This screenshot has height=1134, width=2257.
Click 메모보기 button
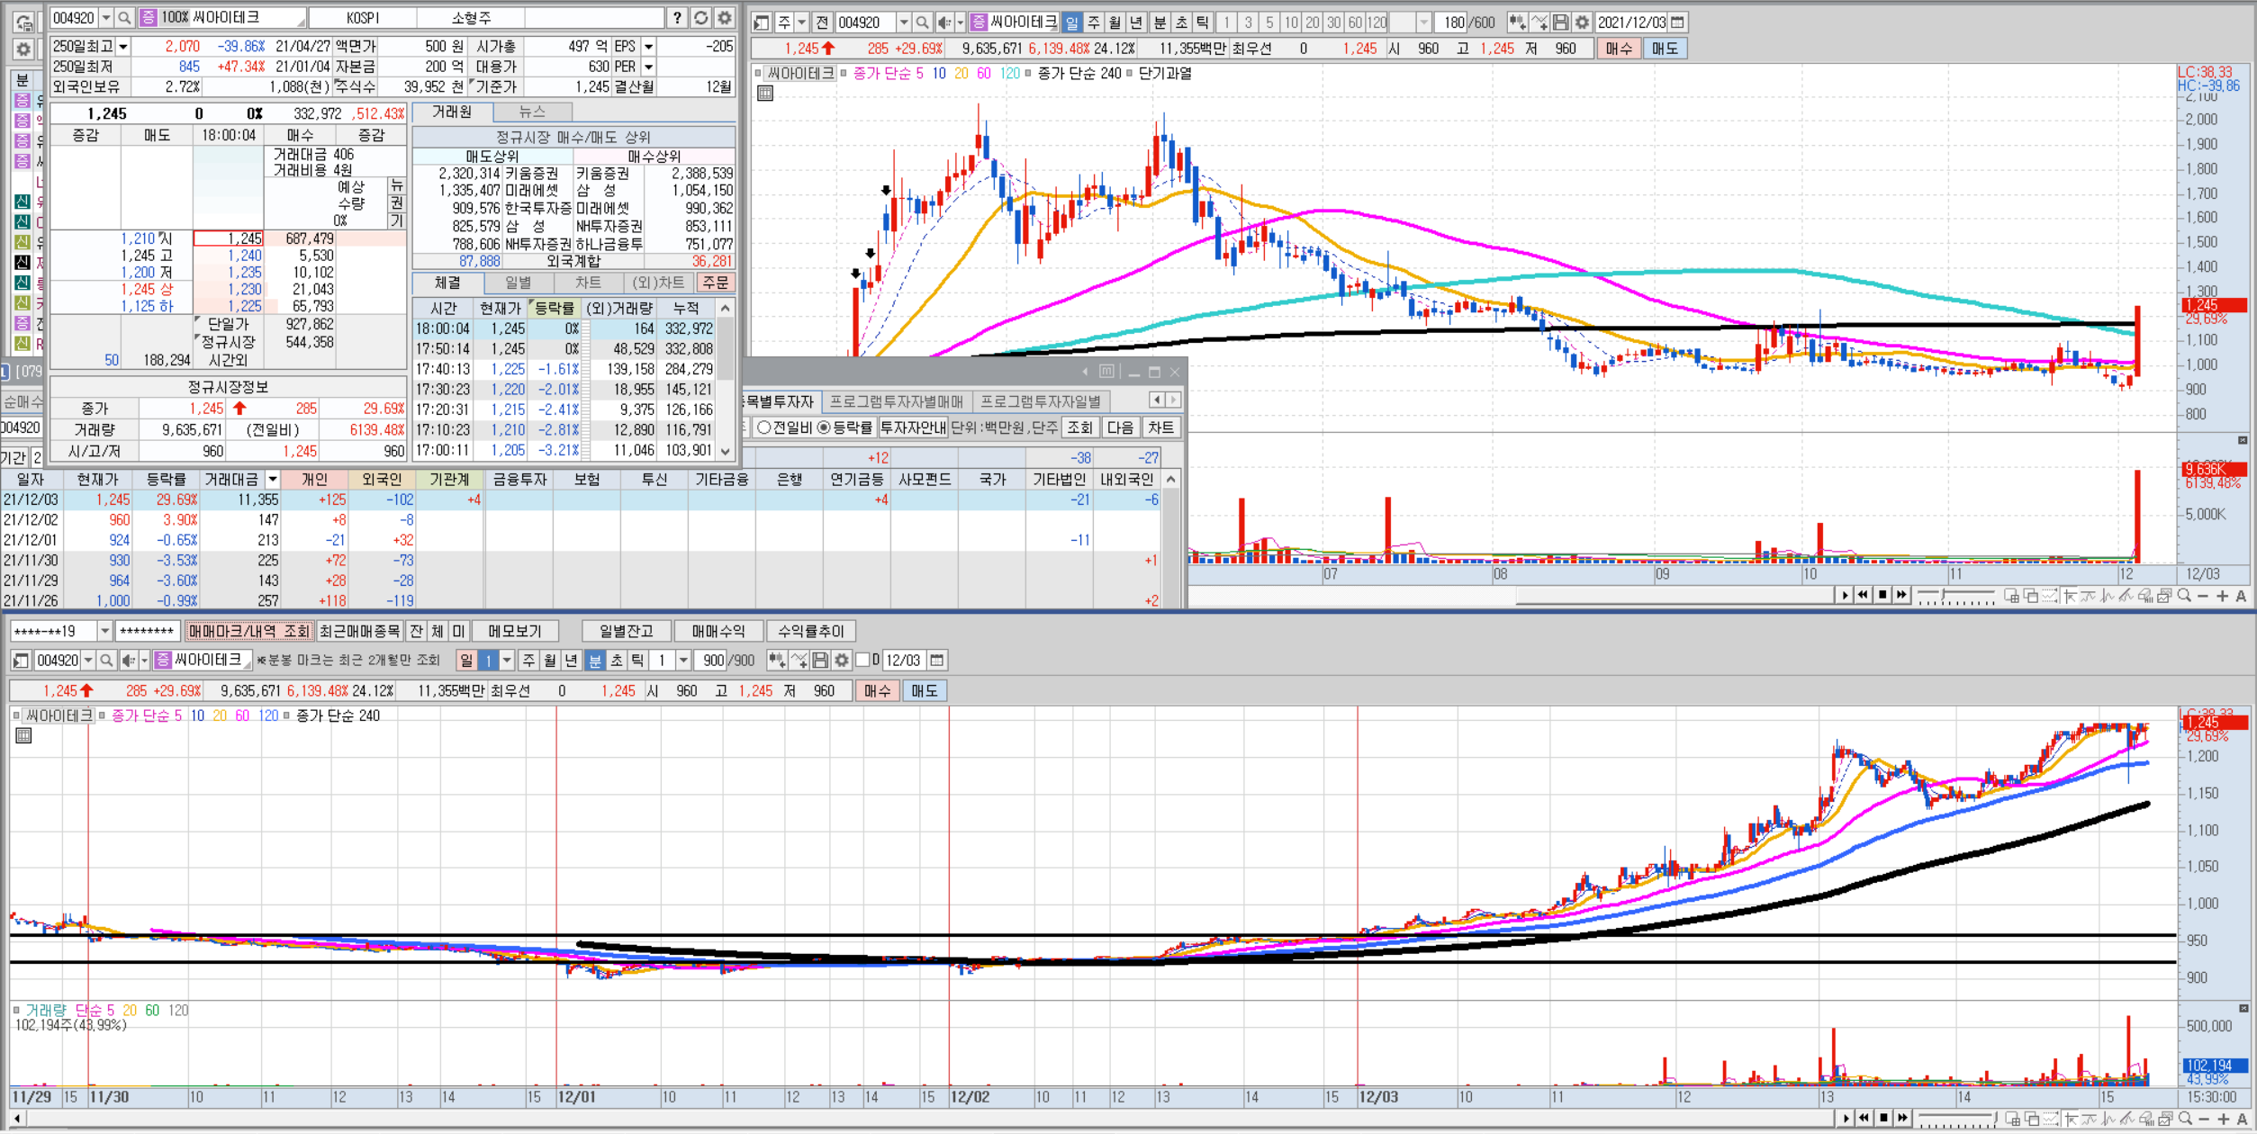point(515,631)
